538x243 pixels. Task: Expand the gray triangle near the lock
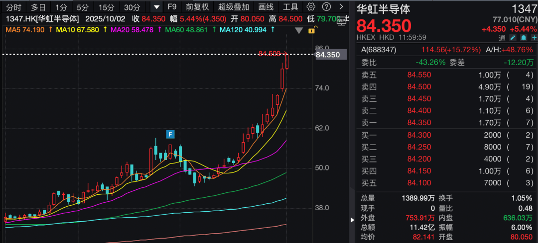click(x=299, y=30)
